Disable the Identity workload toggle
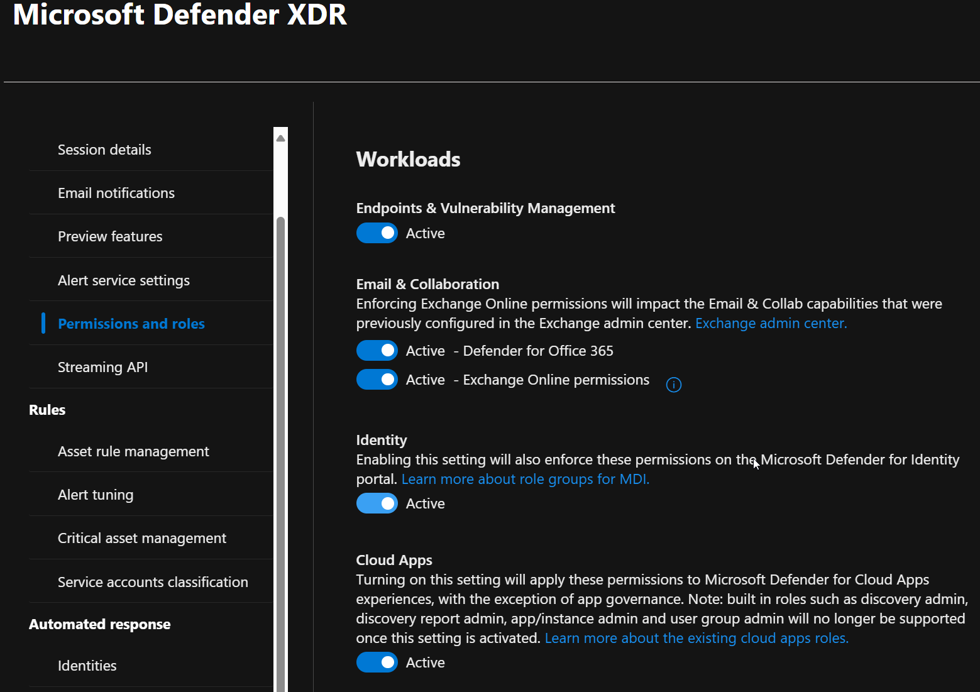 click(377, 503)
